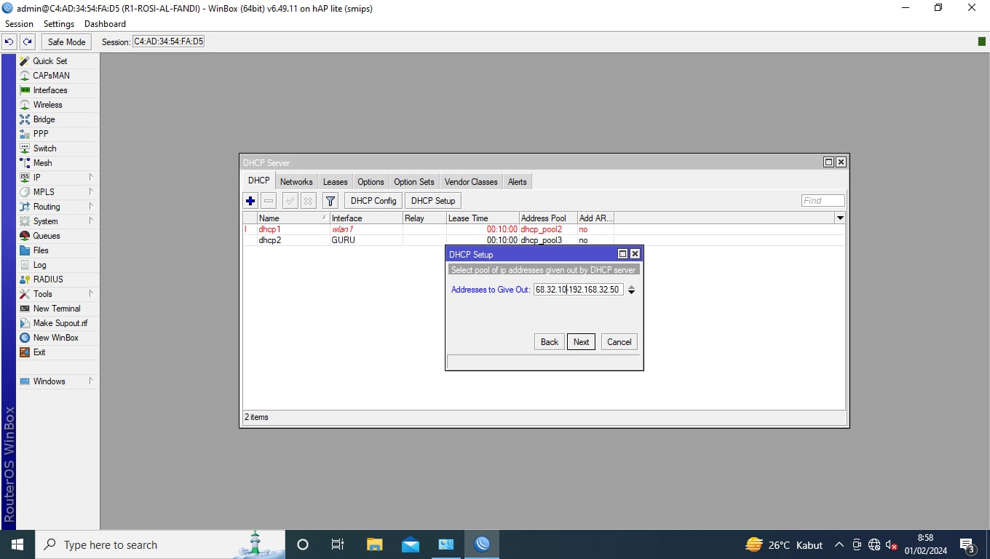Click the redo arrow in top toolbar
The height and width of the screenshot is (559, 990).
tap(28, 42)
